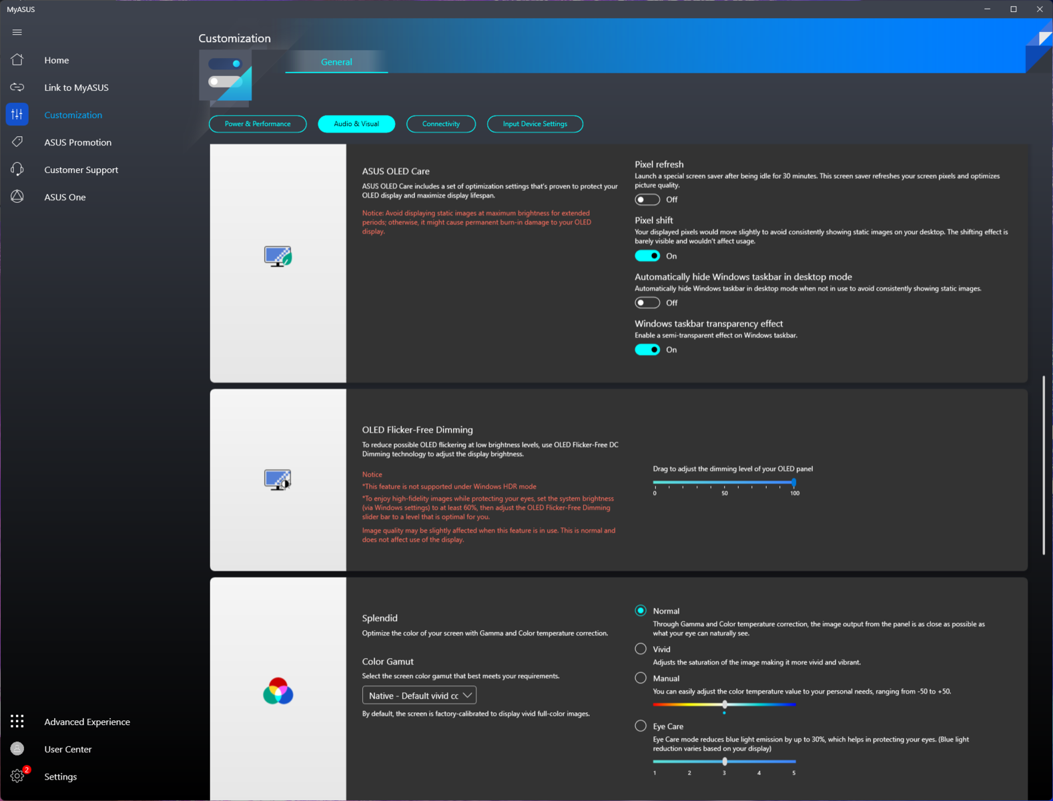Toggle the Pixel refresh switch
This screenshot has height=801, width=1053.
647,200
